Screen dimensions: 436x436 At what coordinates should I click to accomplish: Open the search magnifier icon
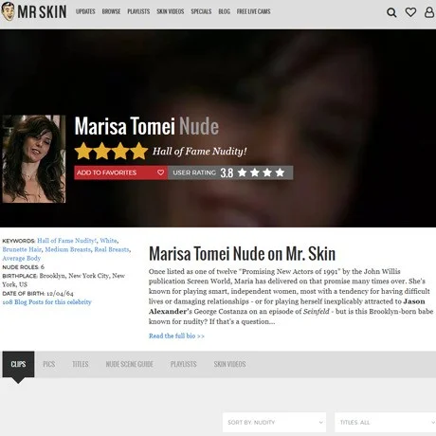click(x=391, y=12)
